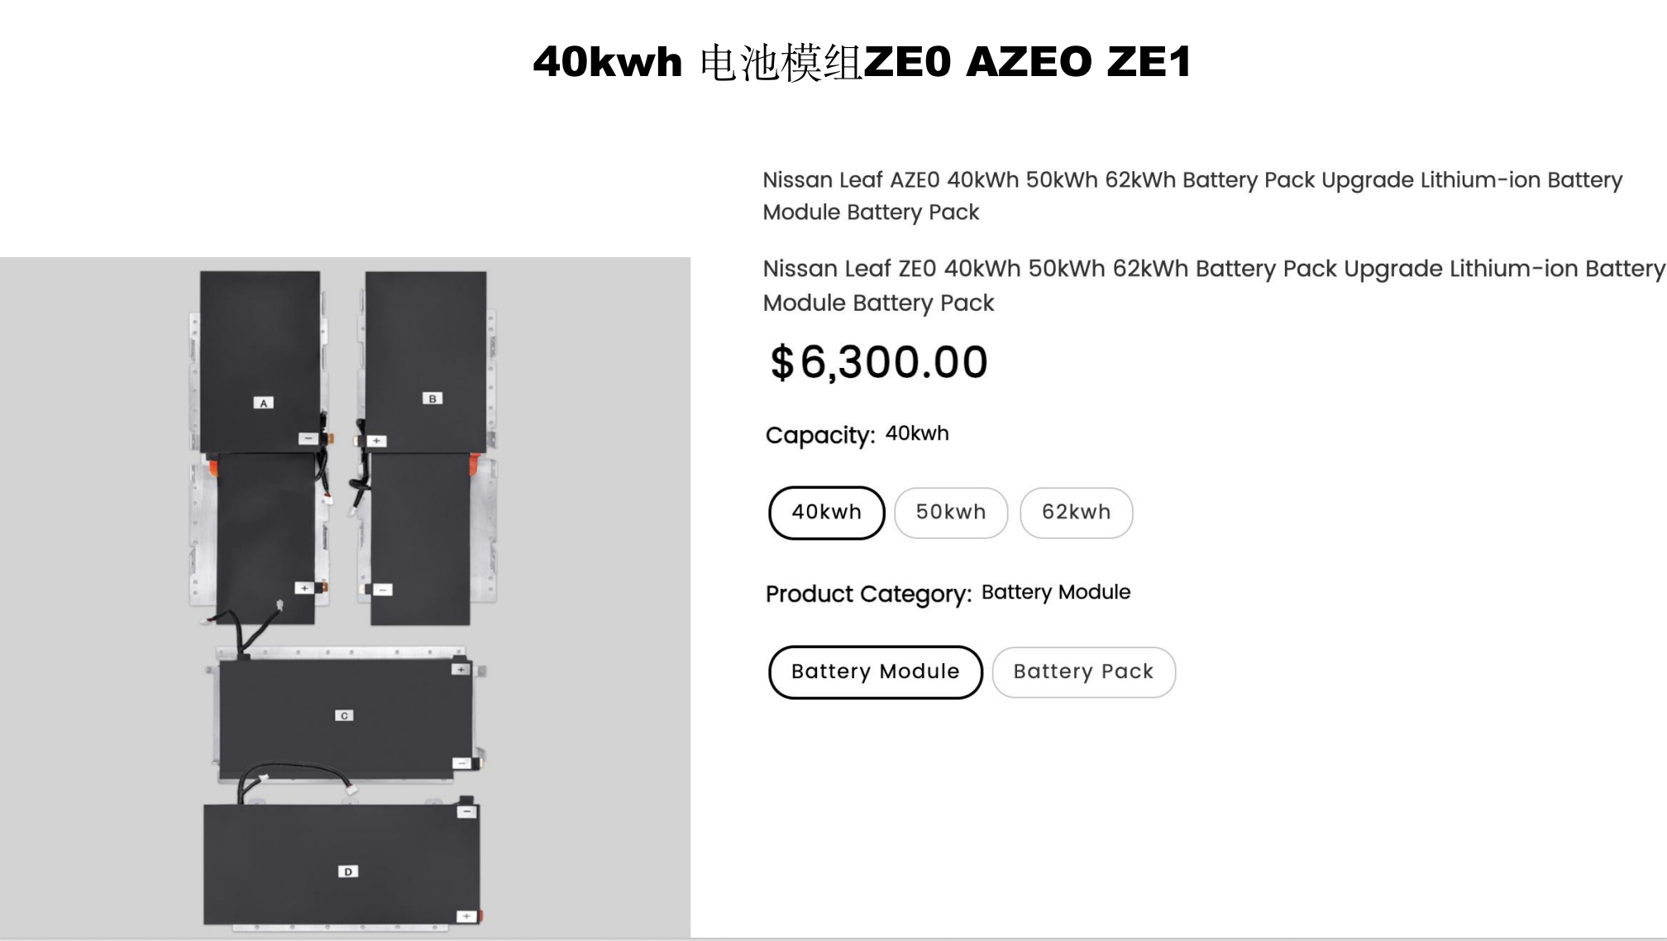Open the Nissan Leaf AZE0 product title
This screenshot has height=941, width=1667.
[1192, 196]
